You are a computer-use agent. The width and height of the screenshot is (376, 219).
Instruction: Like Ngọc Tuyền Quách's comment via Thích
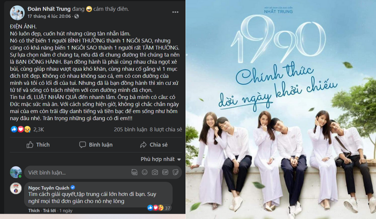coord(34,210)
